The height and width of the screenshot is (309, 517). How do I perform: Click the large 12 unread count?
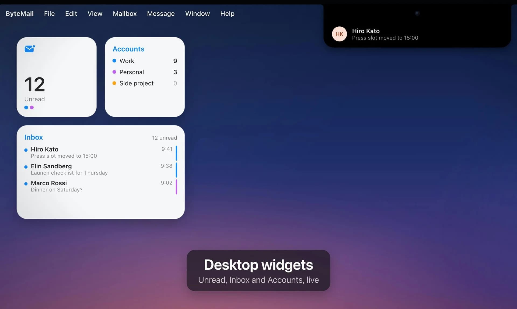(34, 84)
